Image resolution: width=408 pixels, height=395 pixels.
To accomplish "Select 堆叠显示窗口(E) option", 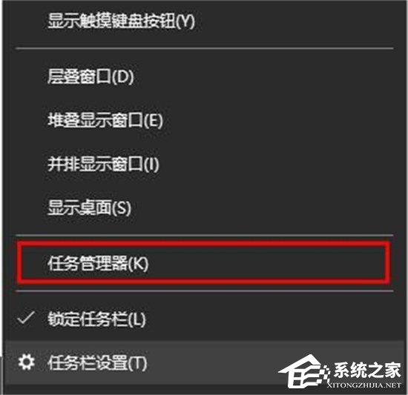I will pos(203,120).
